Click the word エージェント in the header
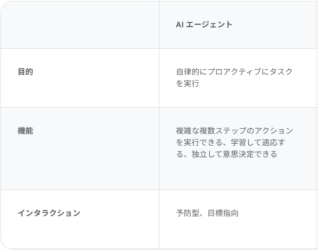318x251 pixels. (209, 25)
